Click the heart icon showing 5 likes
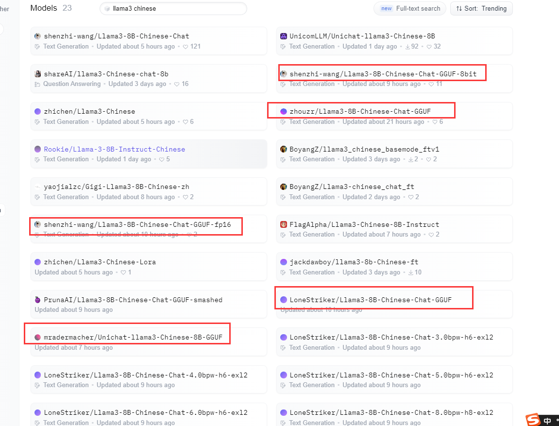The image size is (559, 426). 162,159
